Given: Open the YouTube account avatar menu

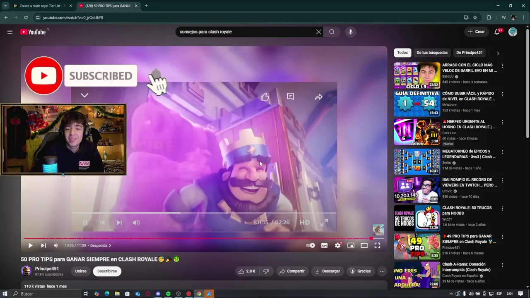Looking at the screenshot, I should pyautogui.click(x=513, y=32).
